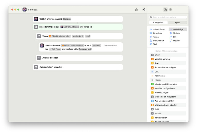Click the Text aufteilen icon
This screenshot has height=133, width=197.
152,118
